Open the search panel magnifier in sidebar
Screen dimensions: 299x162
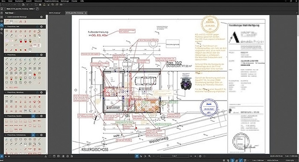pyautogui.click(x=2, y=33)
